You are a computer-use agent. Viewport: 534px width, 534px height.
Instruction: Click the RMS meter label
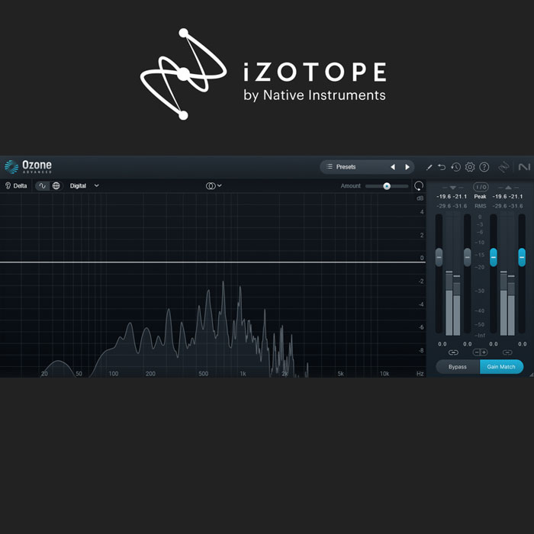(480, 206)
